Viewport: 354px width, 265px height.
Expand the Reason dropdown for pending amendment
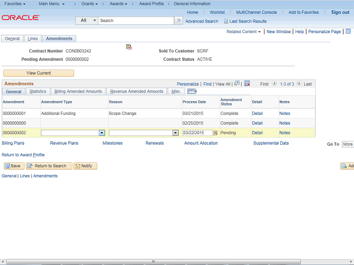pos(175,133)
